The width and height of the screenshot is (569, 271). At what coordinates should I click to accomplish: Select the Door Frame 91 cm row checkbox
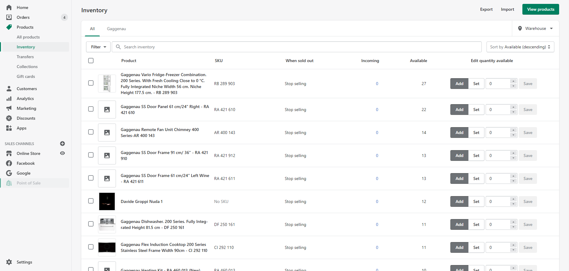click(x=91, y=155)
